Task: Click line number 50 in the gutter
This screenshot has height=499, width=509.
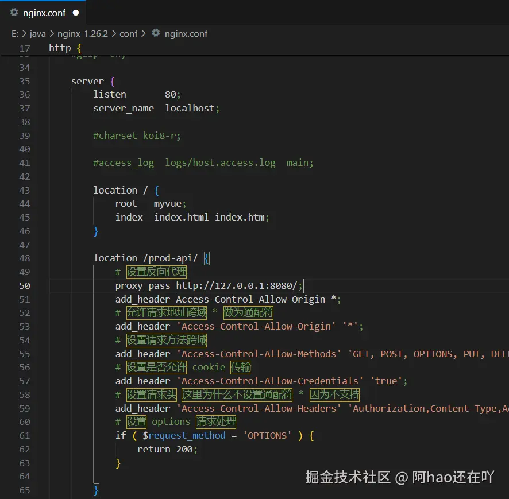Action: tap(25, 285)
